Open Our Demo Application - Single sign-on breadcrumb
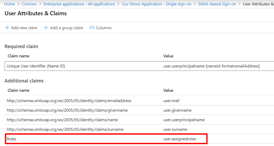This screenshot has width=274, height=146. [156, 4]
